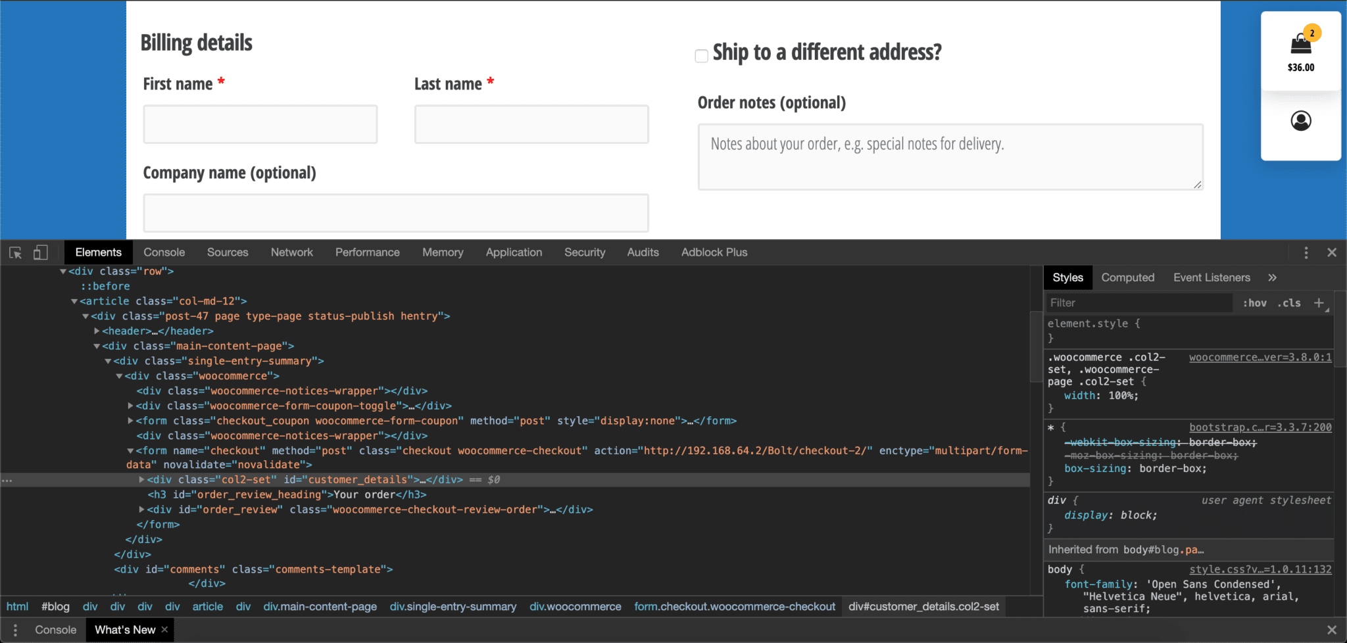Expand the order_review div node
Screen dimensions: 1347x643
click(x=141, y=510)
